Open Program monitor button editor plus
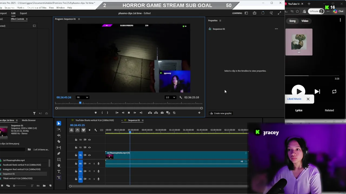 coord(199,113)
